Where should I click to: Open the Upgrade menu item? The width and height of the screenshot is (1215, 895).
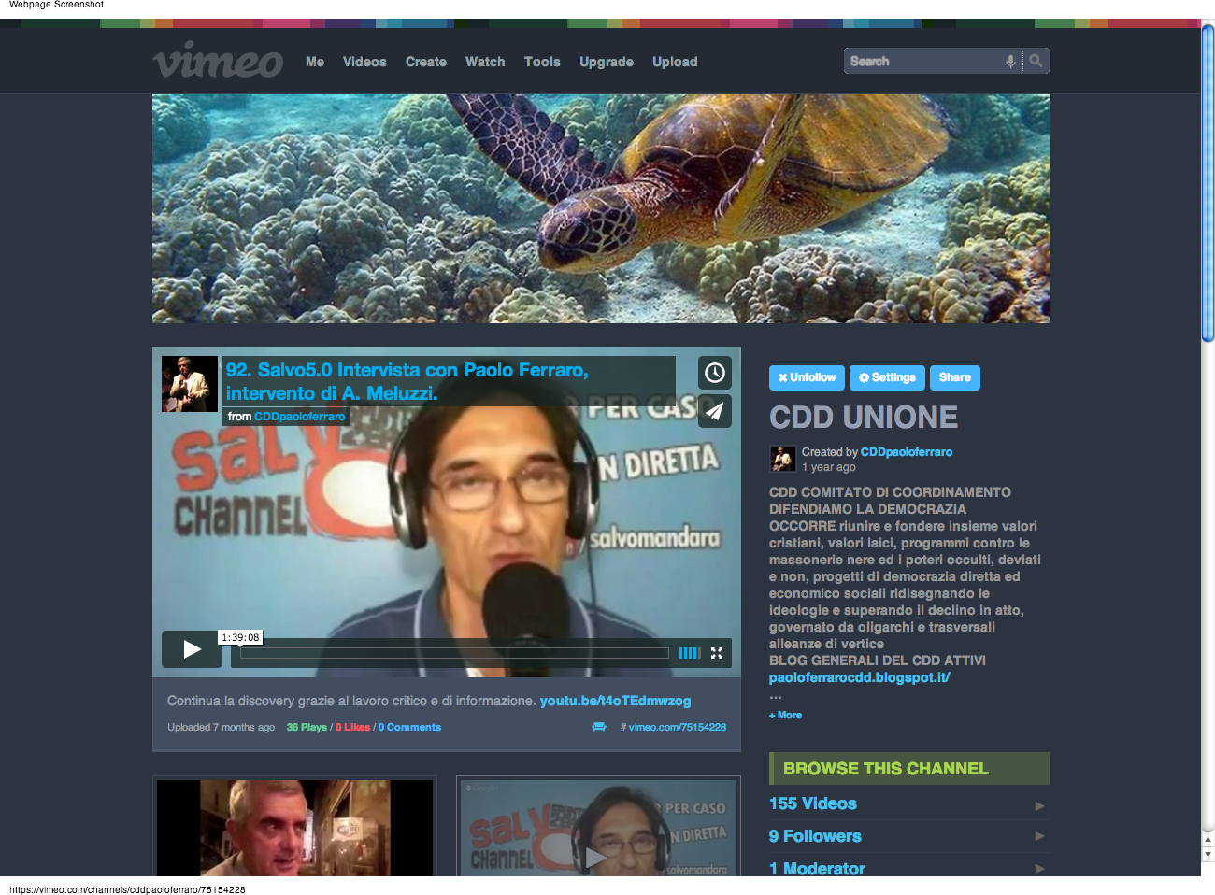point(607,62)
